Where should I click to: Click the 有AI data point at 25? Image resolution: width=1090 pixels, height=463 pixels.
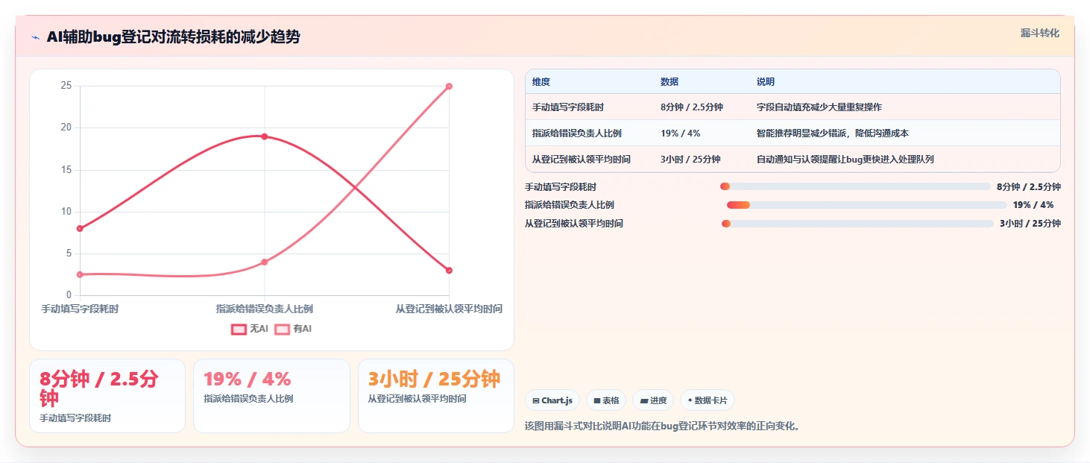449,86
